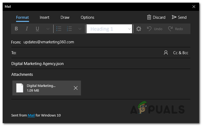Remove the Digital Marketing attachment
202x126 pixels.
point(76,88)
